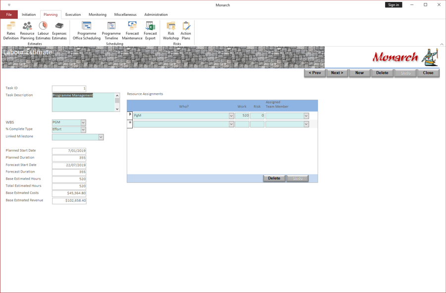Select the new record row marker
Image resolution: width=446 pixels, height=293 pixels.
click(130, 124)
